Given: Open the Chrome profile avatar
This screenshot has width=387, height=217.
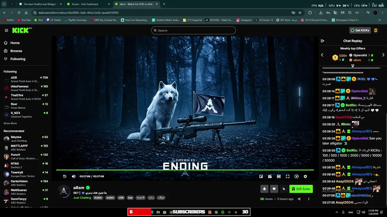Looking at the screenshot, I should [375, 13].
